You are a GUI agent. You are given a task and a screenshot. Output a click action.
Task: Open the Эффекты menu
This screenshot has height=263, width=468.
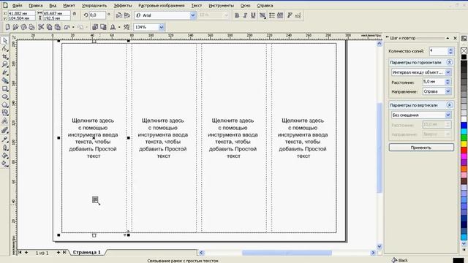(x=123, y=6)
